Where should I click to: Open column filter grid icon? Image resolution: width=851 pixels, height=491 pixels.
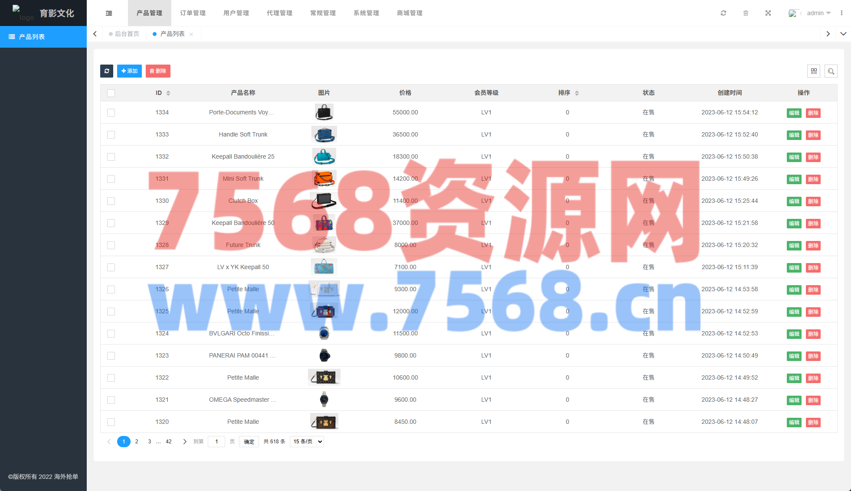(x=814, y=71)
